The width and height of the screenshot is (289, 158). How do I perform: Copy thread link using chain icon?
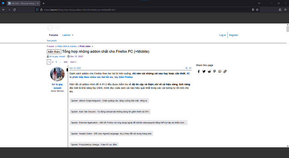(x=225, y=71)
